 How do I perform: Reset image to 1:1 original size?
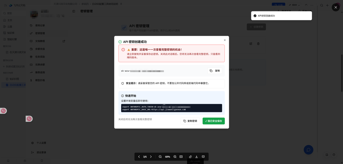(181, 157)
